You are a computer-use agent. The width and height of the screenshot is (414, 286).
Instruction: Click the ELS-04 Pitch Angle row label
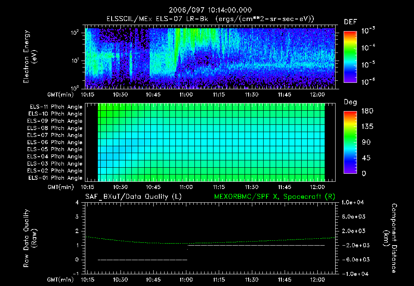[55, 157]
